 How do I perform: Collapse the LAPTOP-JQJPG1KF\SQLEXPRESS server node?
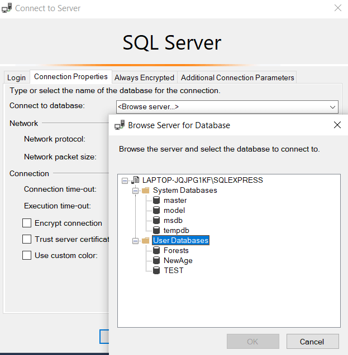coord(125,181)
